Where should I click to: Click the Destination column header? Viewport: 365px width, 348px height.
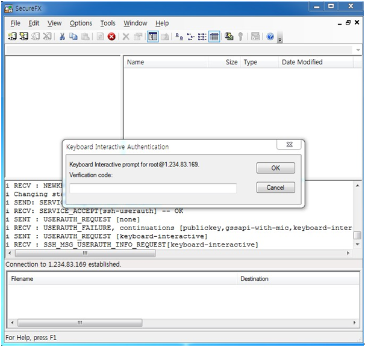click(298, 279)
